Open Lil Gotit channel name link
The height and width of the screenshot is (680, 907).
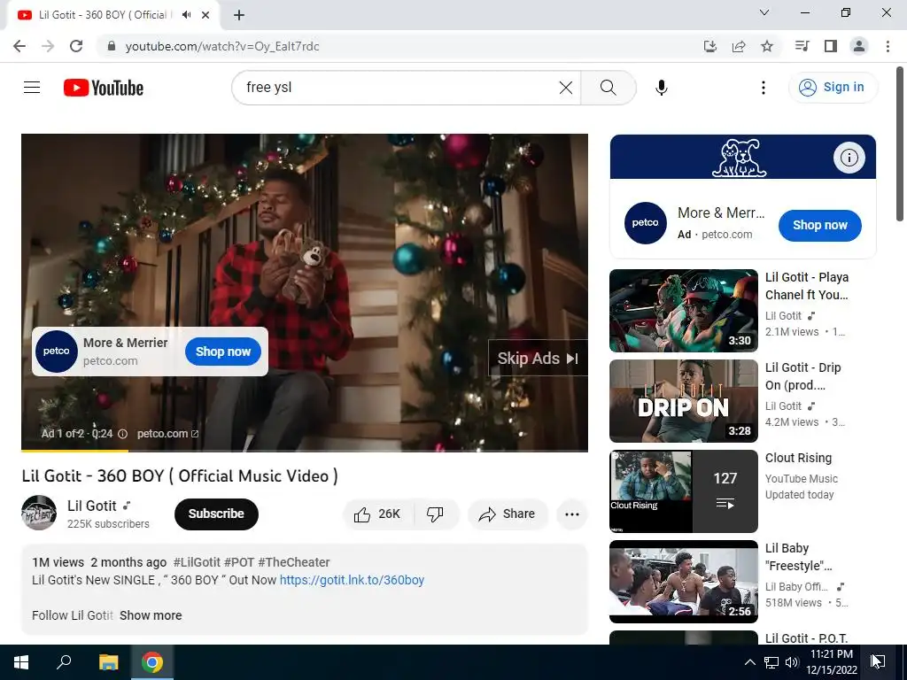(x=92, y=506)
